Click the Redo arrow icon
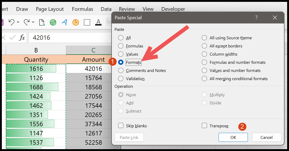Screen dimensions: 289x151 click(27, 22)
